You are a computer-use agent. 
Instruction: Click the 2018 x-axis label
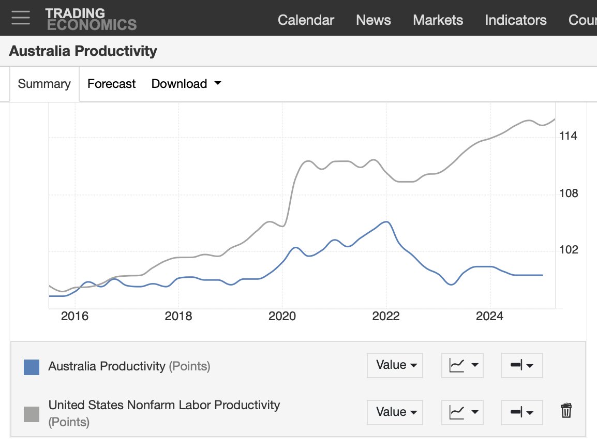(178, 316)
